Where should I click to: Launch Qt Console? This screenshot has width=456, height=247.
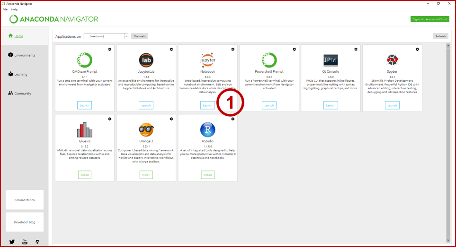(331, 105)
